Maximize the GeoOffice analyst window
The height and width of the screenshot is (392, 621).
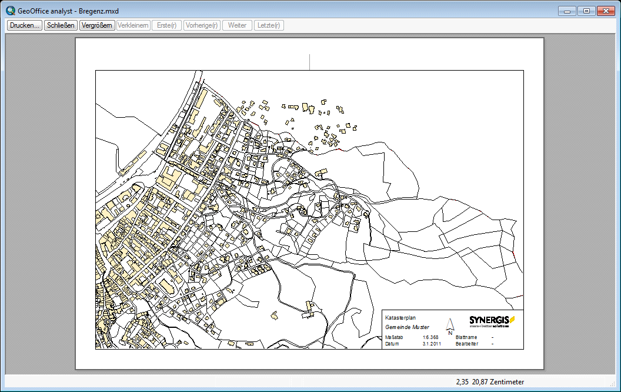point(586,11)
